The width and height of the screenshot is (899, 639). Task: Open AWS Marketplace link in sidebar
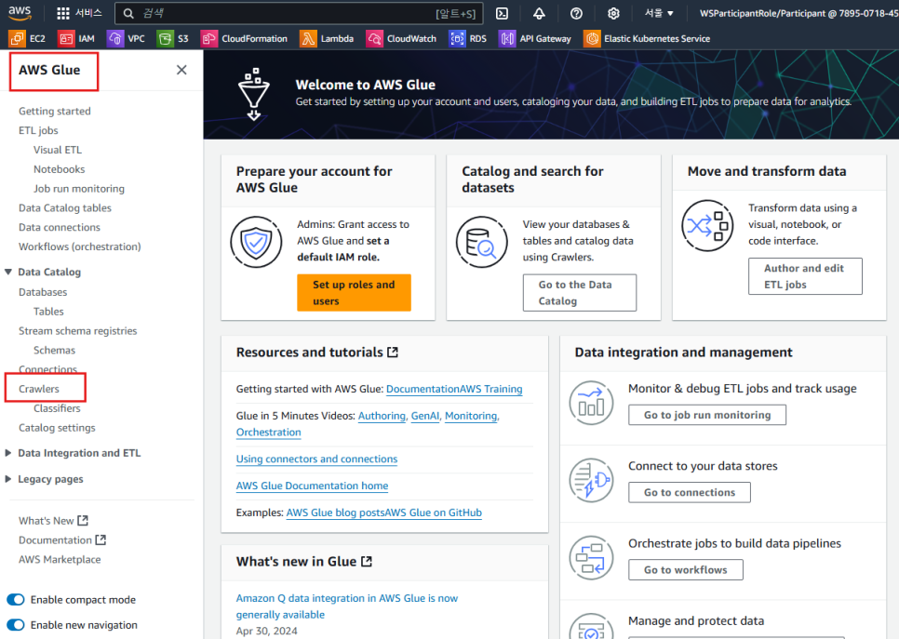click(60, 559)
